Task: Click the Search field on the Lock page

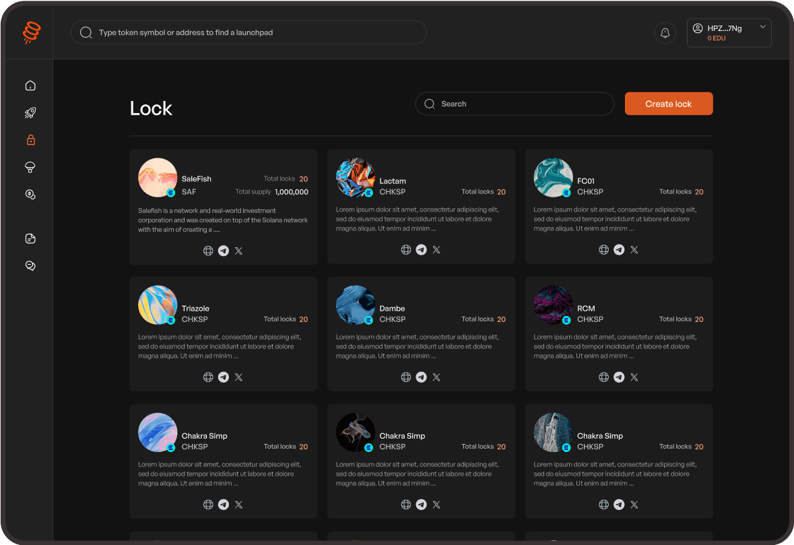Action: (515, 104)
